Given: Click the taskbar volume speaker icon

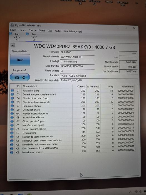Looking at the screenshot, I should (x=140, y=192).
